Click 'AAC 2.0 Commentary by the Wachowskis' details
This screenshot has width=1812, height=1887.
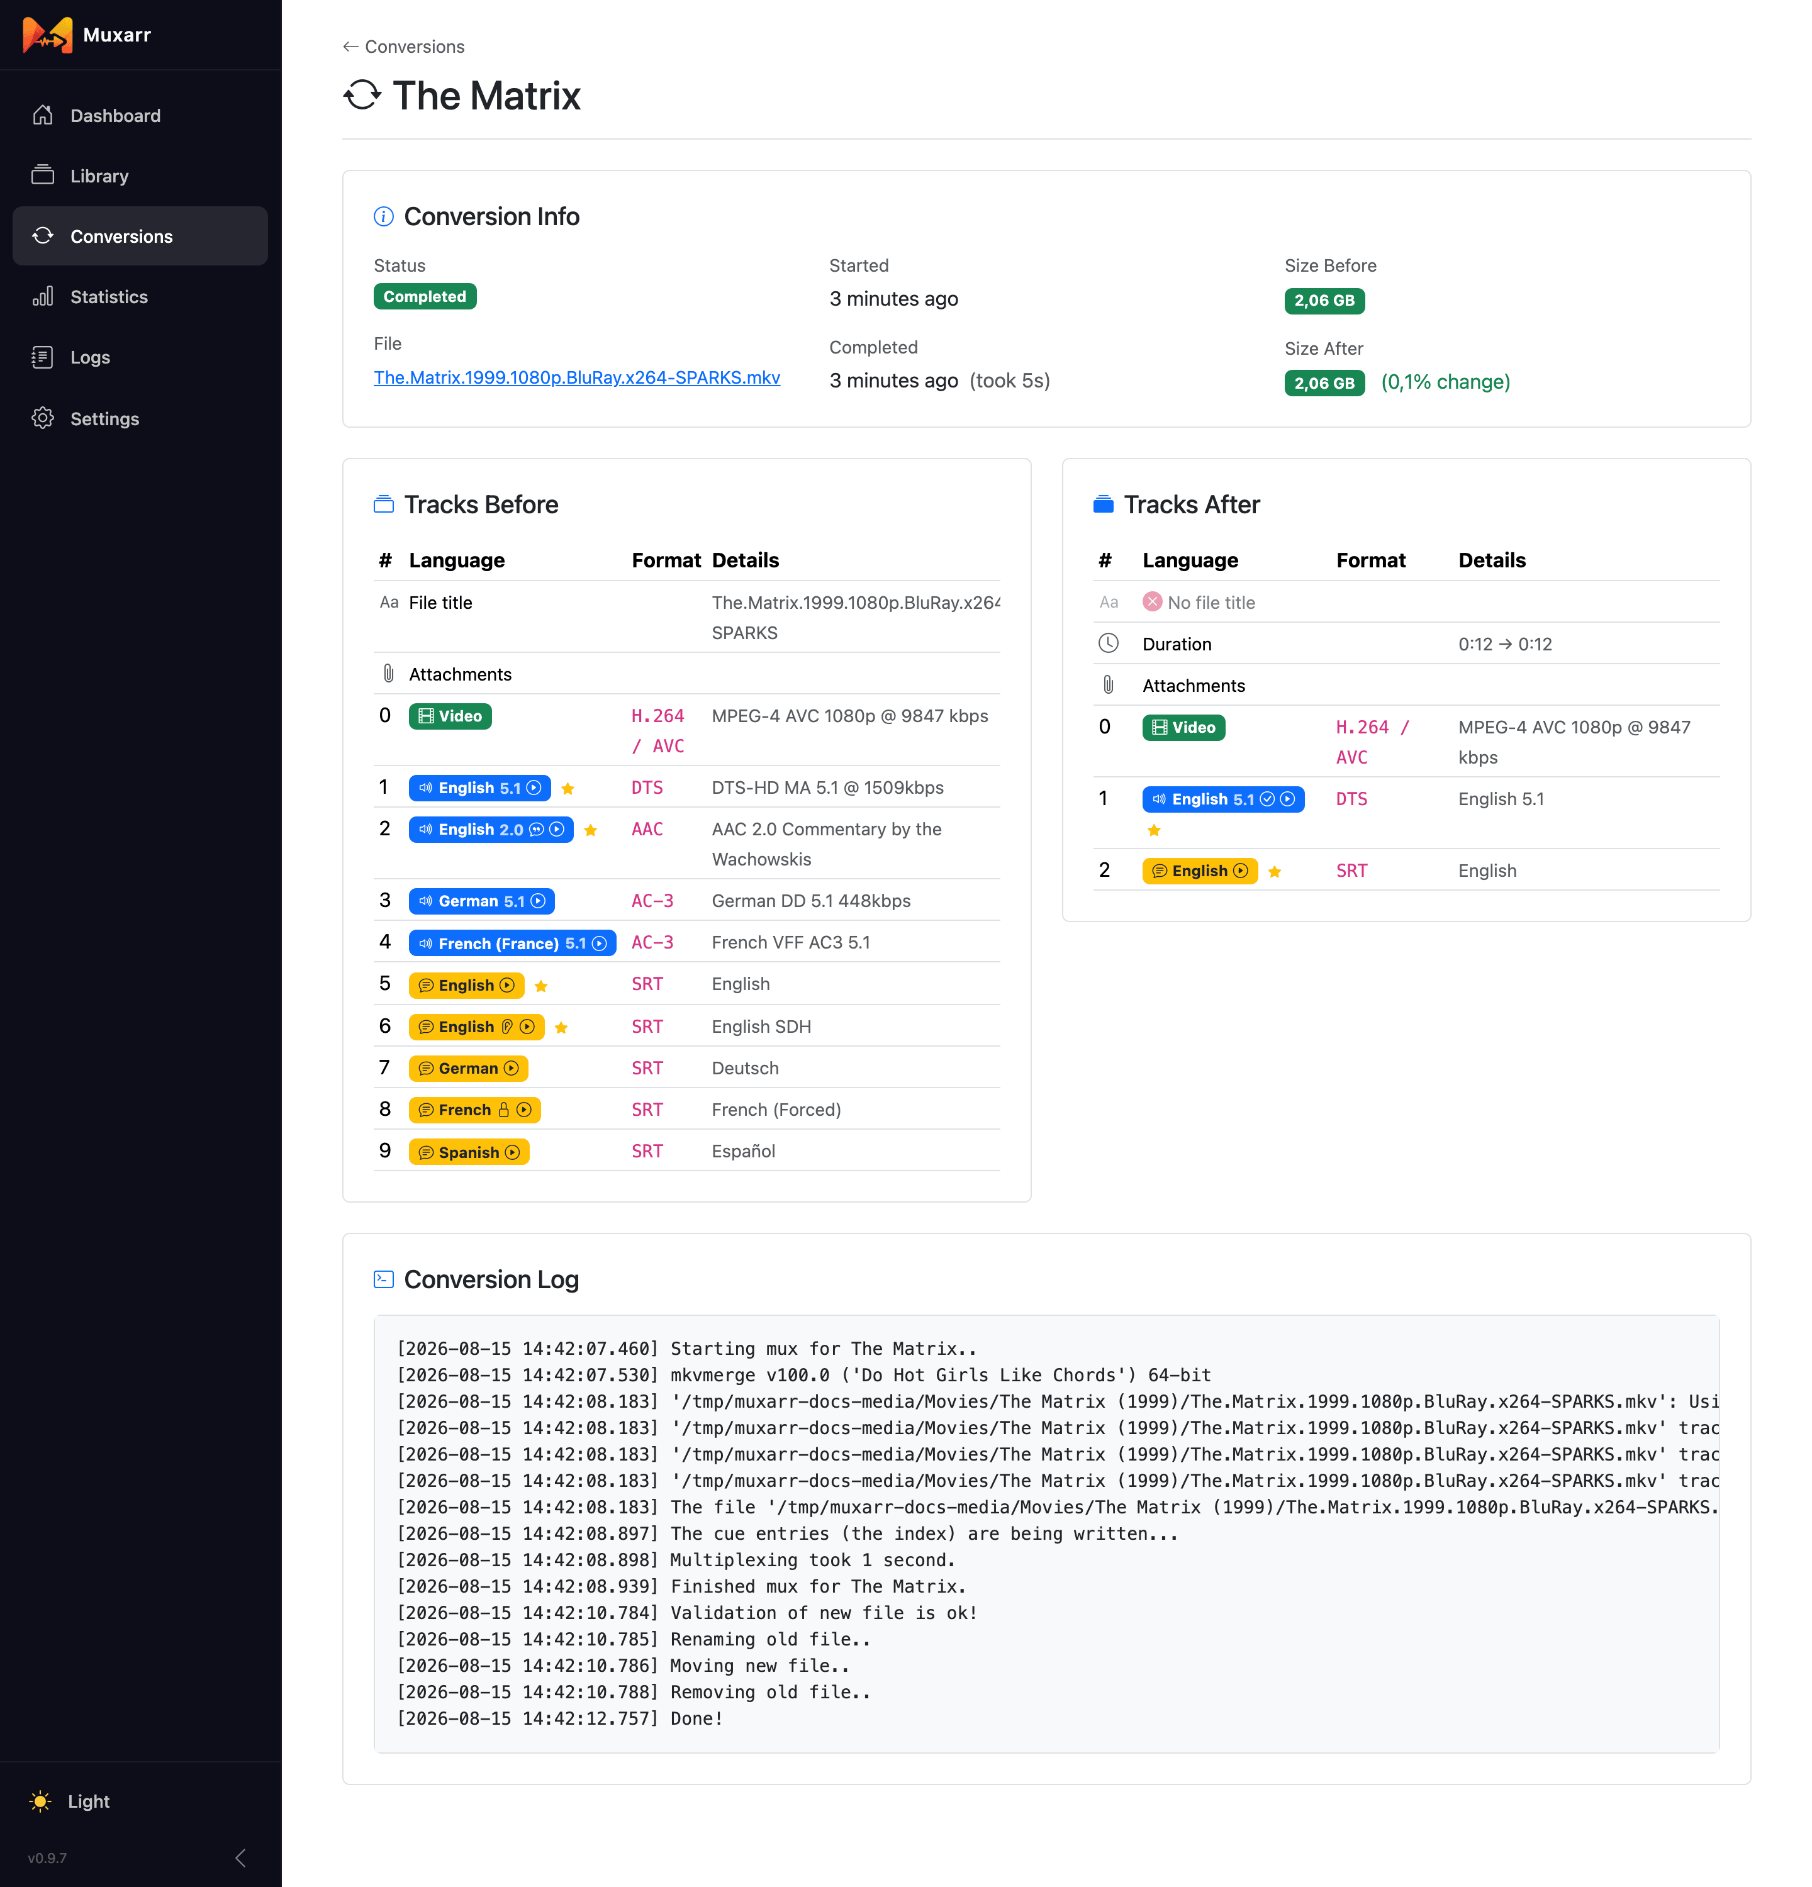[827, 844]
